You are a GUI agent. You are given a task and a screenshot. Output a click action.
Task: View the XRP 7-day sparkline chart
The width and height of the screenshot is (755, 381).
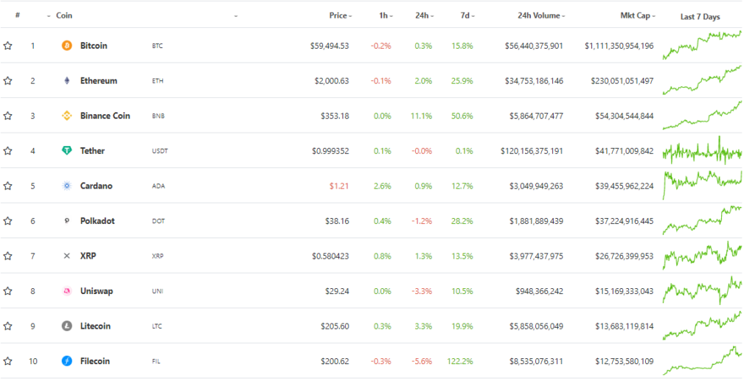tap(702, 256)
